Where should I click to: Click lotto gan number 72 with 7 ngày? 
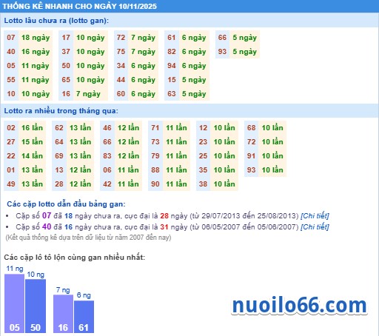pyautogui.click(x=121, y=38)
